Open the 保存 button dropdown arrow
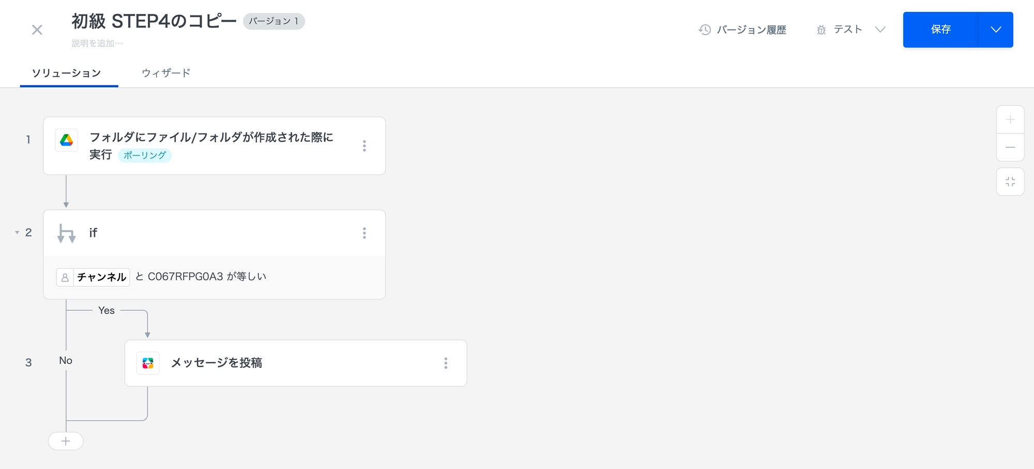This screenshot has width=1034, height=469. click(x=996, y=29)
